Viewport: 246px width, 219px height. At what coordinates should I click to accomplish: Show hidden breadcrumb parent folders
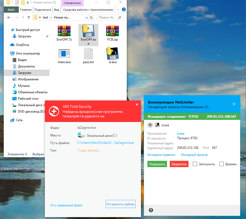(40, 17)
